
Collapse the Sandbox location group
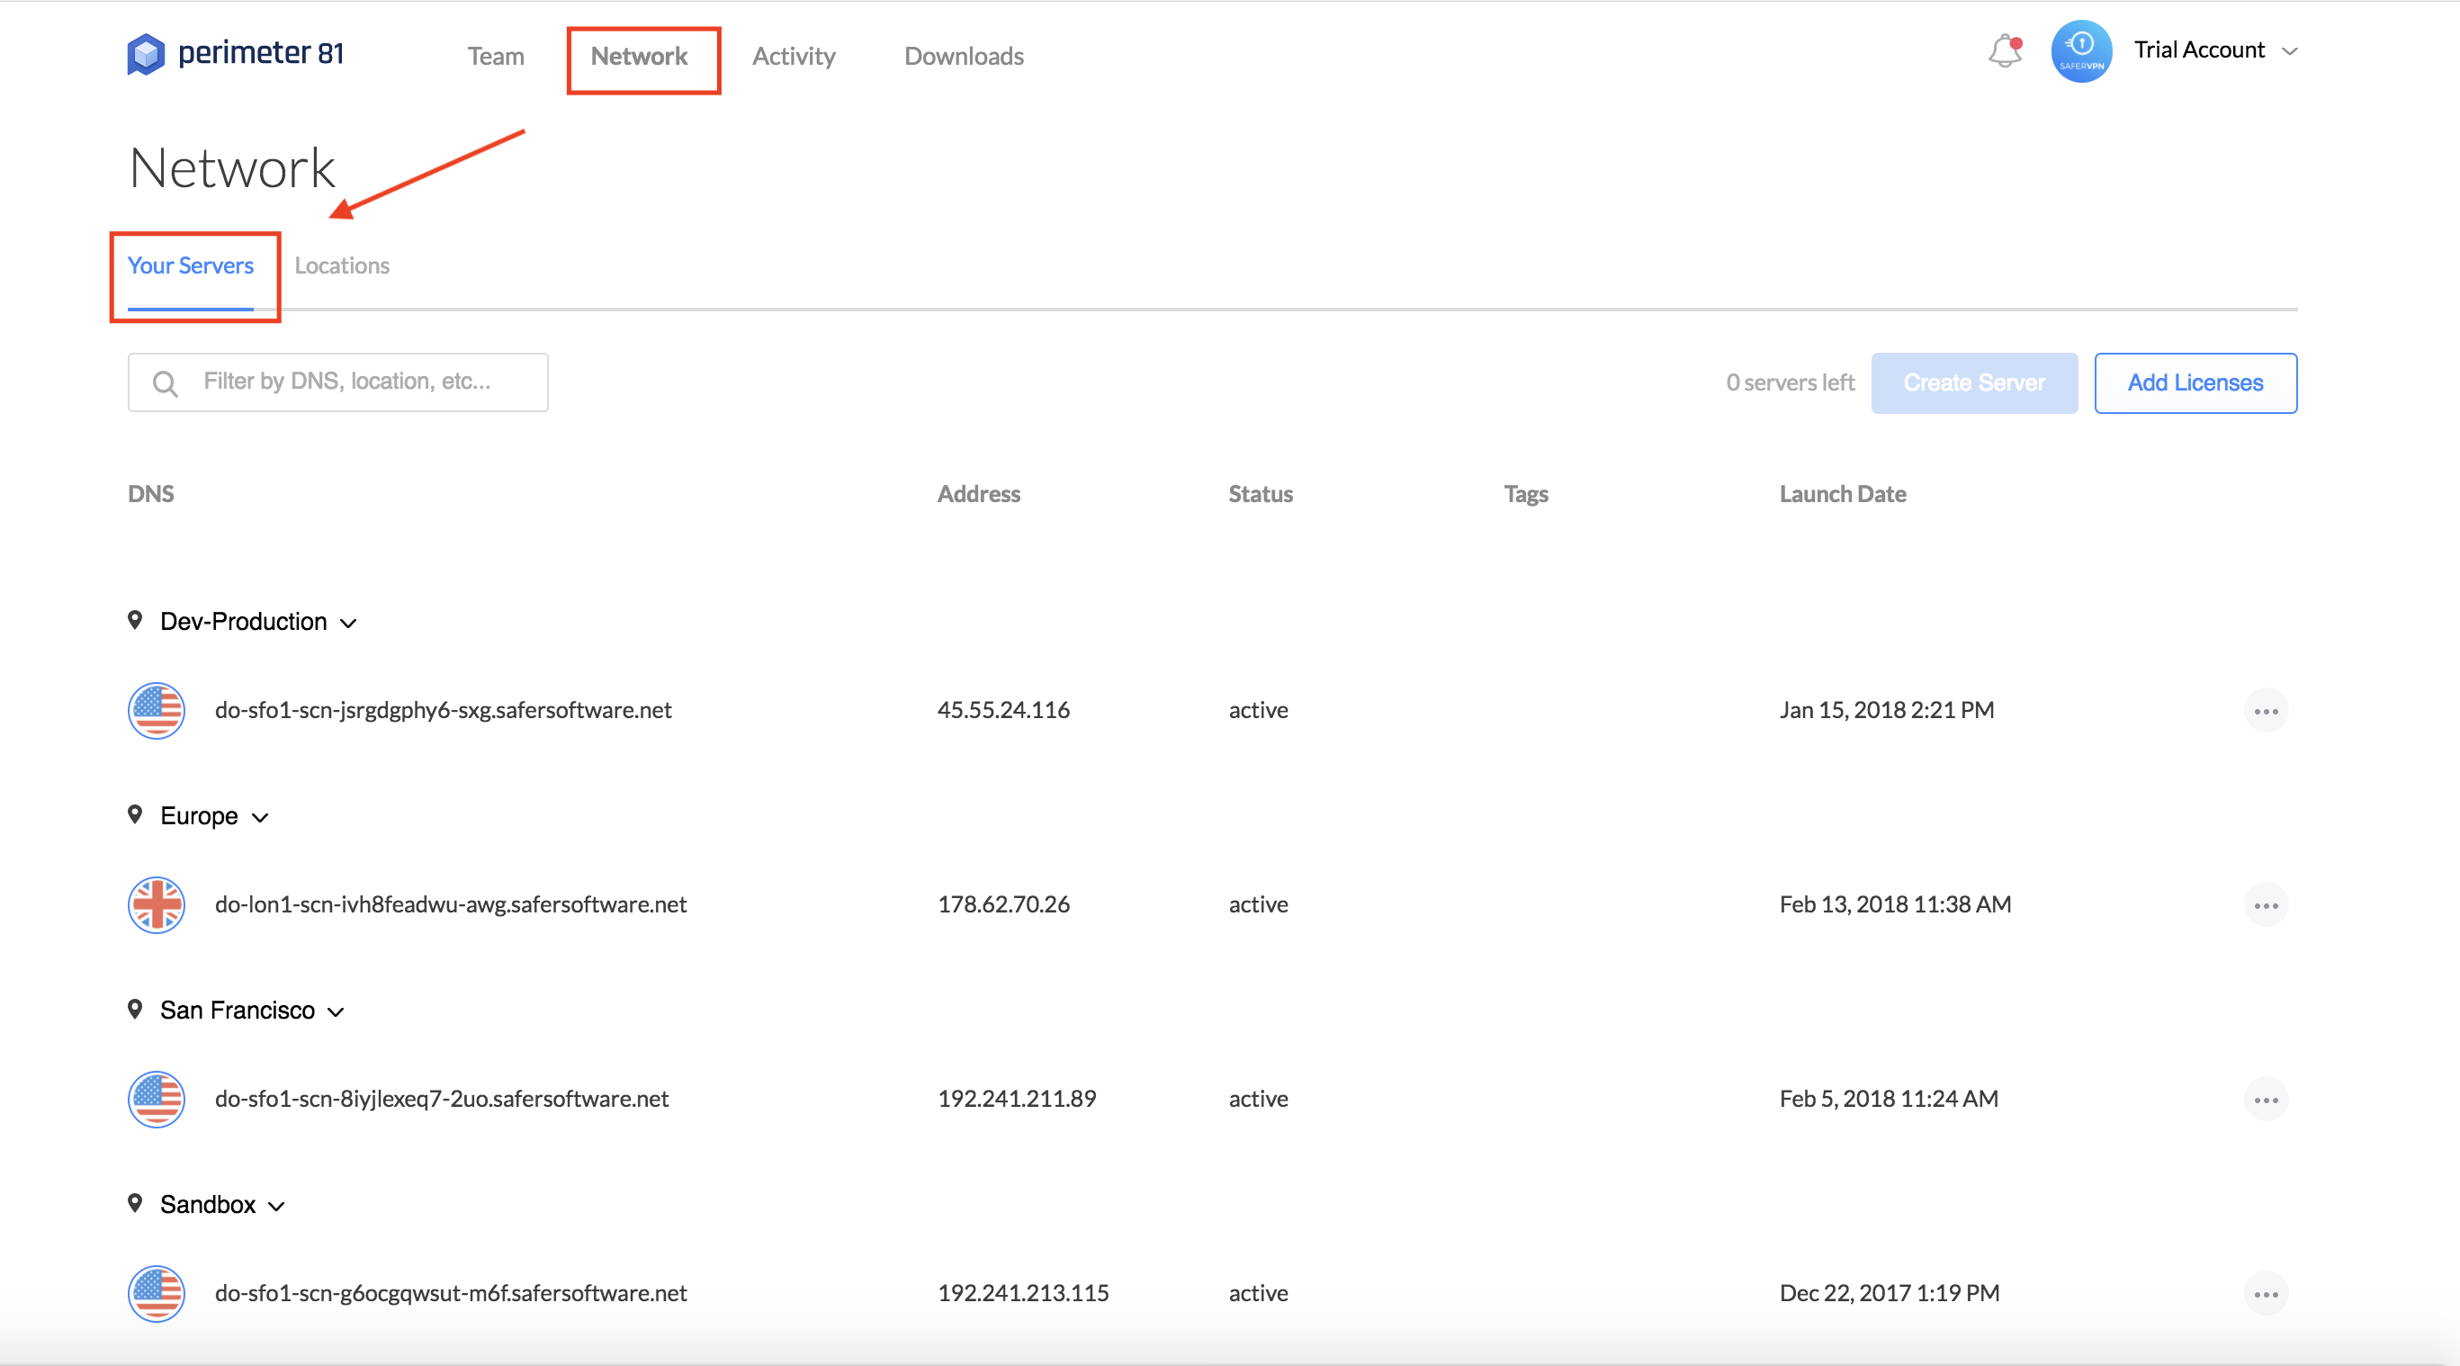coord(277,1207)
